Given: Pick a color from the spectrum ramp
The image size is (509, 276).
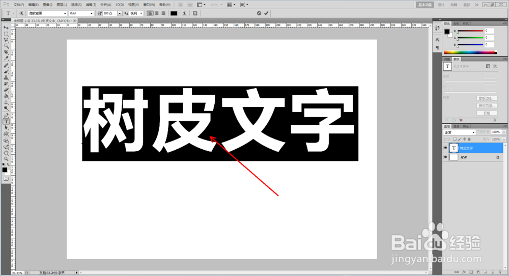Looking at the screenshot, I should (x=470, y=52).
